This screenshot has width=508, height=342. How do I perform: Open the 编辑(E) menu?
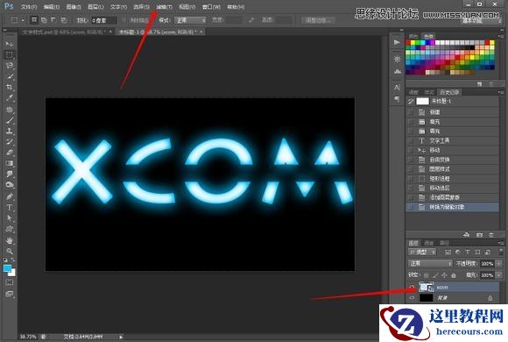tap(52, 7)
